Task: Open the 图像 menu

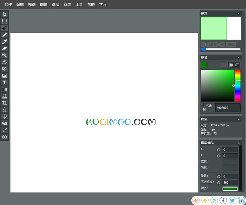Action: pyautogui.click(x=44, y=4)
